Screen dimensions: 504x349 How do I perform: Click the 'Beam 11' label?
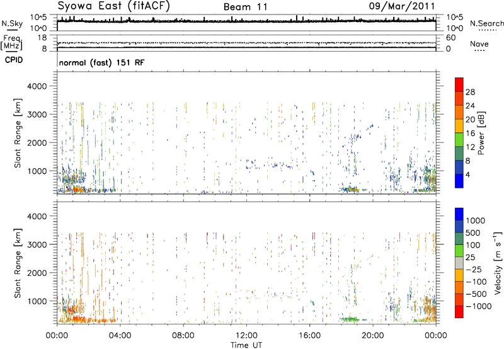(246, 7)
